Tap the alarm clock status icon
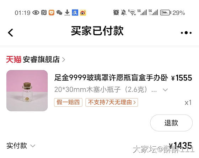This screenshot has height=158, width=199. (x=116, y=12)
